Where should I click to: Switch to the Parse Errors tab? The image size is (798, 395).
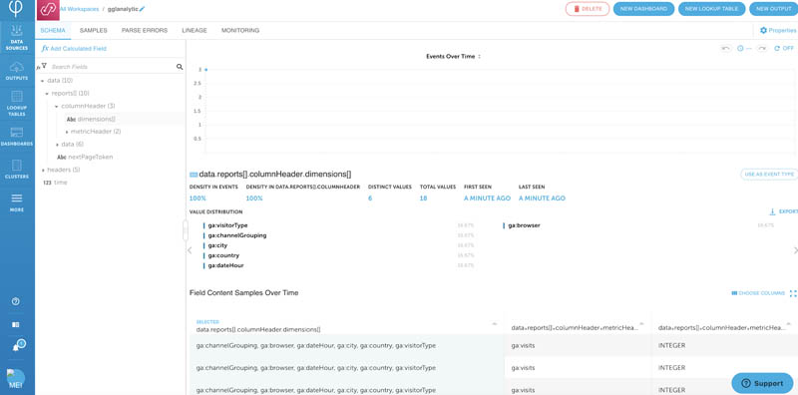[145, 31]
